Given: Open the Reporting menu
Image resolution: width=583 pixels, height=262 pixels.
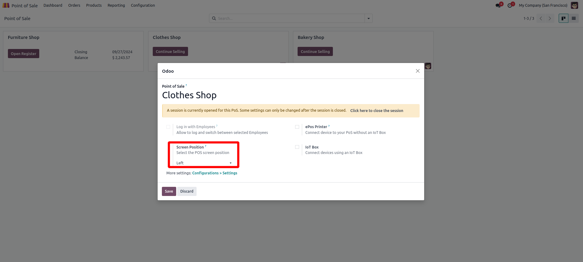Looking at the screenshot, I should point(116,5).
